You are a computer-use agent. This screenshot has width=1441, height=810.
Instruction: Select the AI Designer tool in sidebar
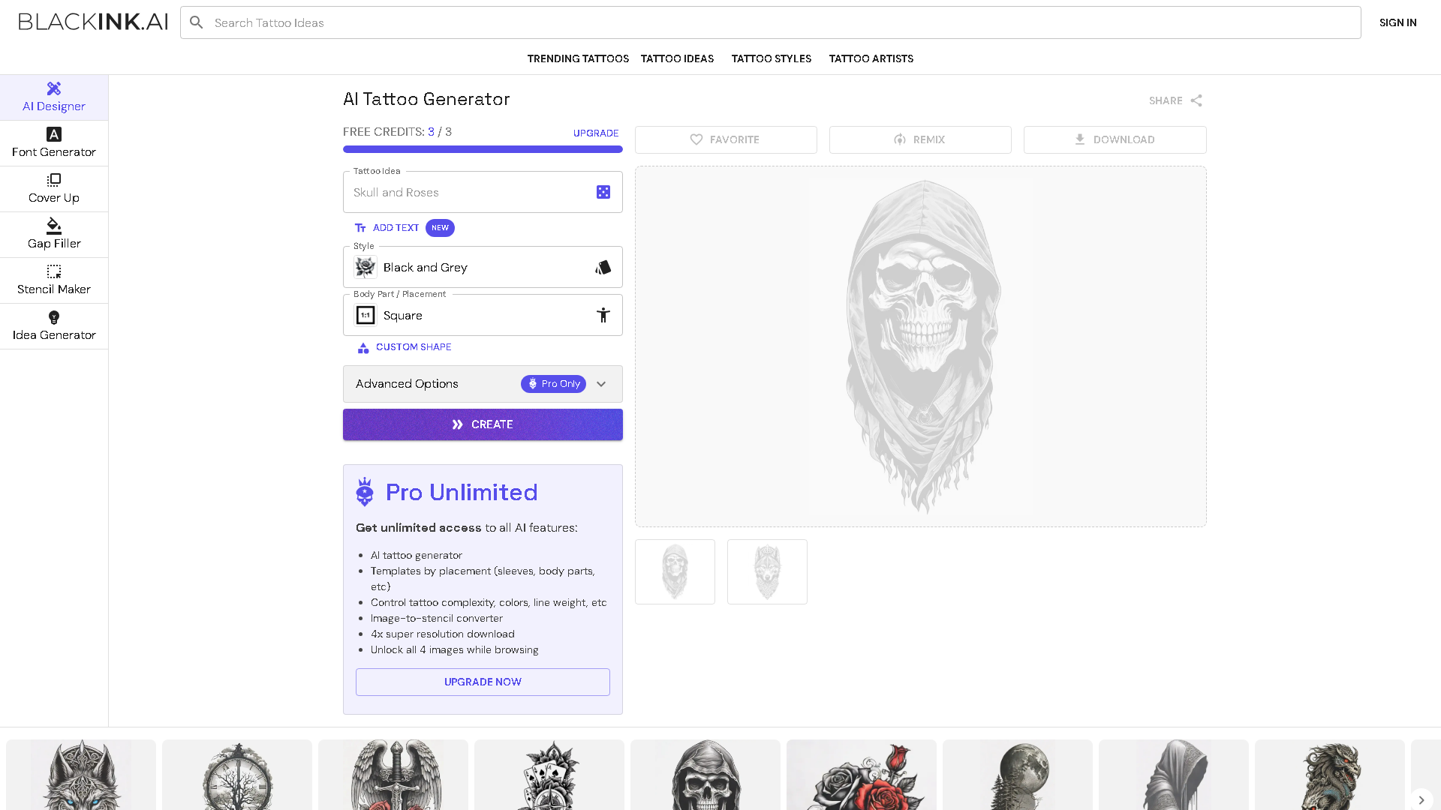coord(53,97)
